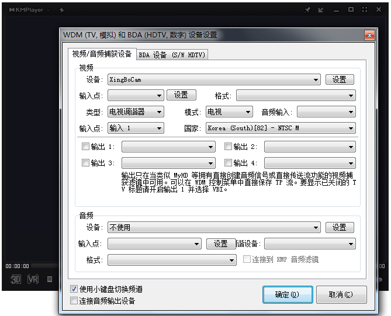Check 连接音频输出设备 checkbox

point(74,300)
